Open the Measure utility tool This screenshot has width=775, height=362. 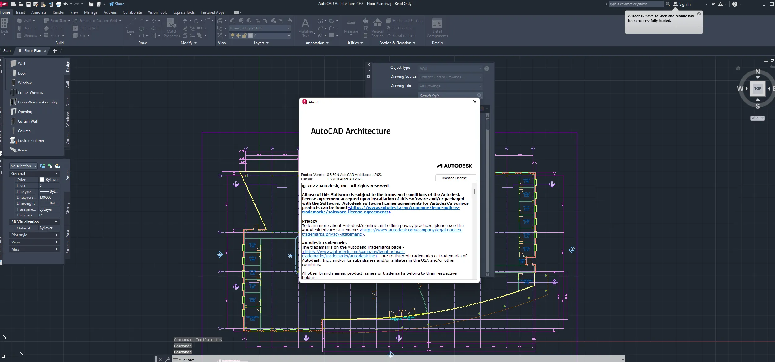(351, 24)
